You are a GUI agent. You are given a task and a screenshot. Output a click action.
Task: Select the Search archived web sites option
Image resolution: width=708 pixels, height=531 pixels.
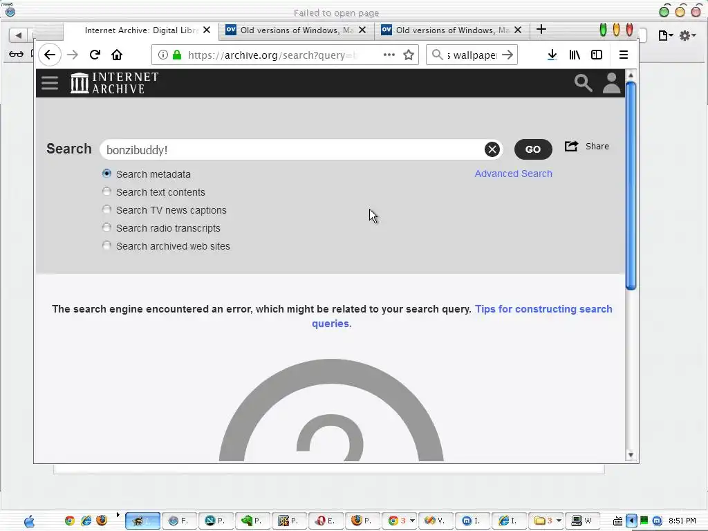point(106,245)
